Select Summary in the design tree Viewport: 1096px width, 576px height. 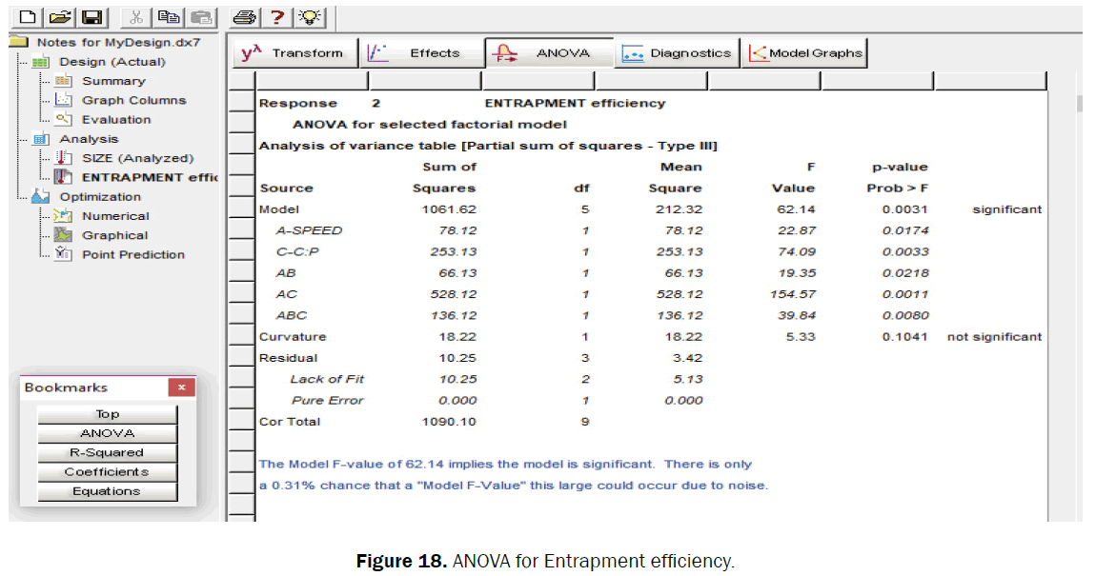click(113, 81)
